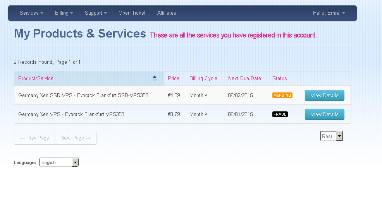Open the Billing dropdown menu

point(64,13)
